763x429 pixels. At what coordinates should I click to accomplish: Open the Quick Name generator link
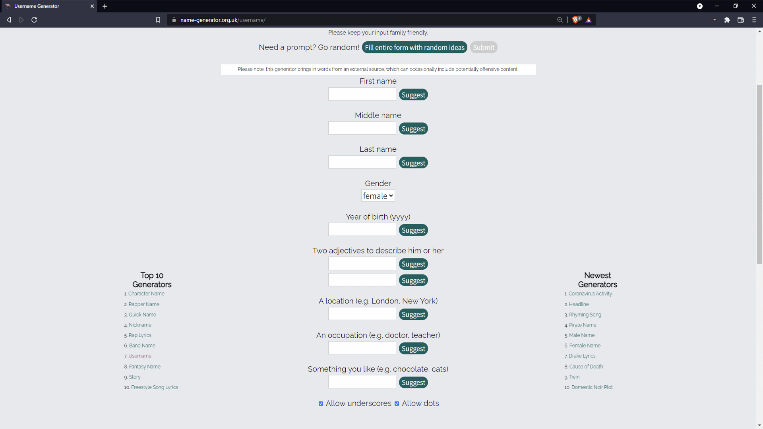coord(142,315)
